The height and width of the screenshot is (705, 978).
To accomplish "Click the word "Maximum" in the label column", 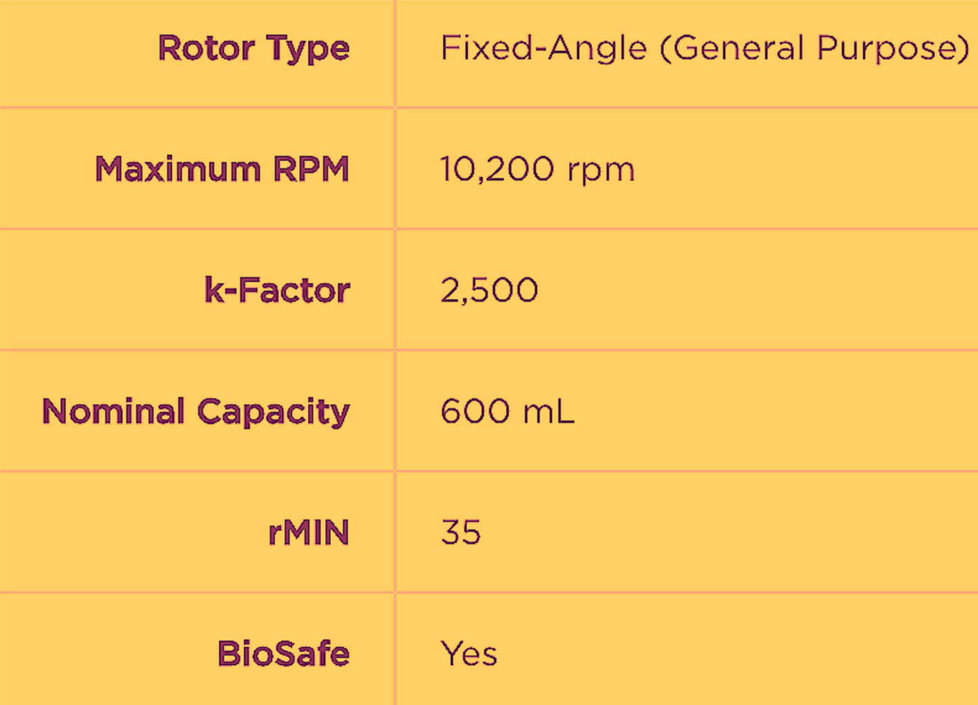I will (x=178, y=169).
